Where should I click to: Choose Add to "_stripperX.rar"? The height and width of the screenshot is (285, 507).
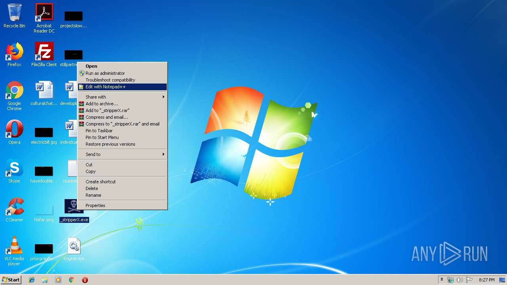[122, 110]
